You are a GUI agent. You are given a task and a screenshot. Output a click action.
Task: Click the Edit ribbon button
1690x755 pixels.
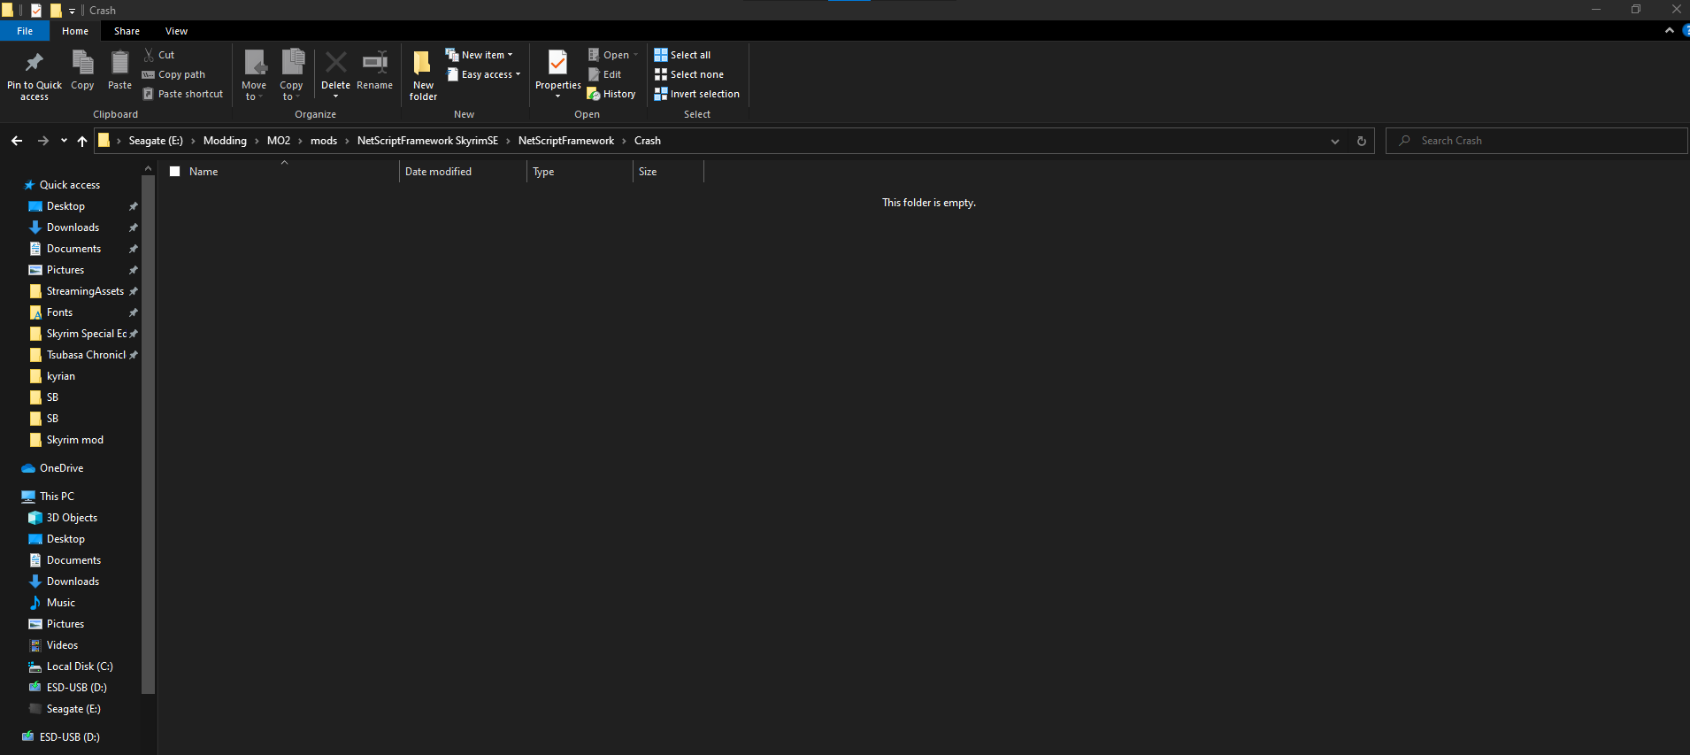click(x=605, y=74)
